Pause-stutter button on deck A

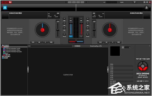click(39, 42)
